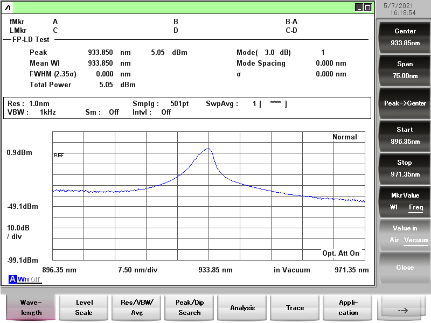
Task: Open the Peak/Dip Search menu
Action: point(190,308)
